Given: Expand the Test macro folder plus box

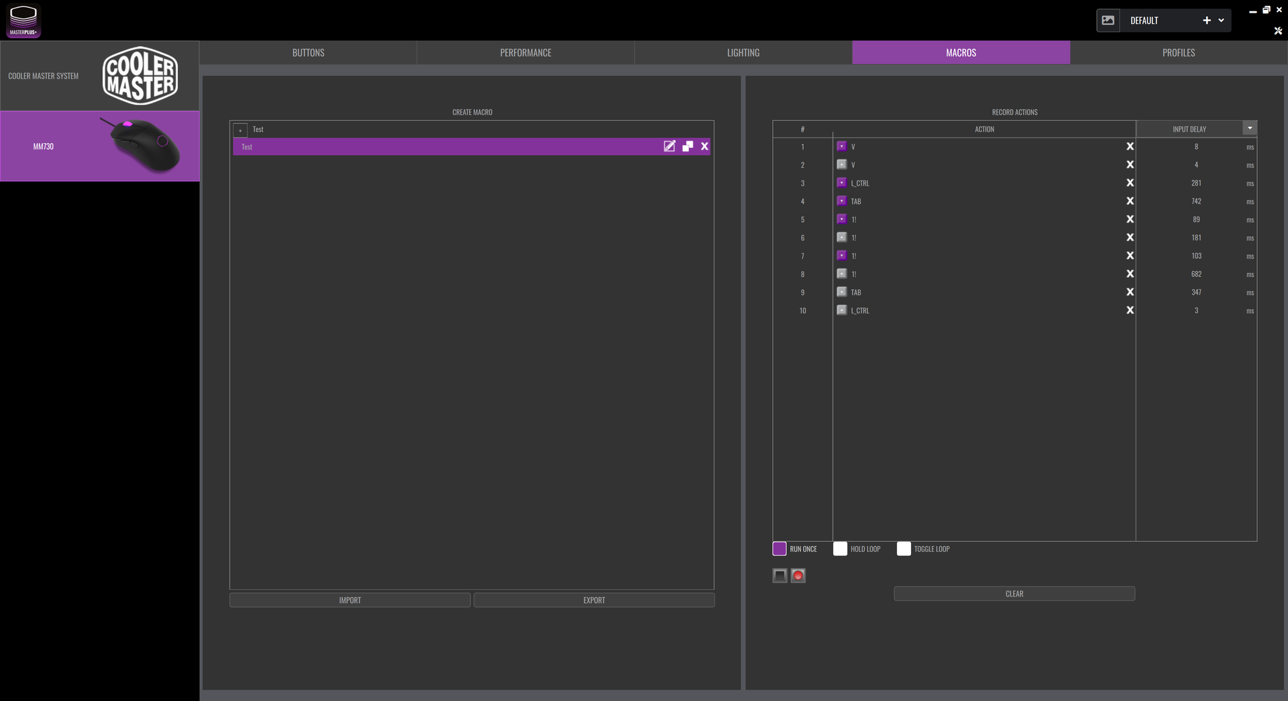Looking at the screenshot, I should 240,129.
